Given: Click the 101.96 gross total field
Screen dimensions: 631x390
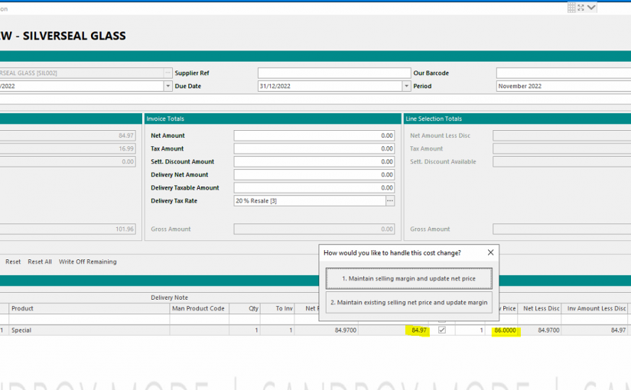Looking at the screenshot, I should [x=67, y=229].
